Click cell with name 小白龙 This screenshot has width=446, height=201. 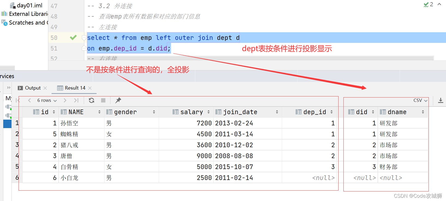81,178
